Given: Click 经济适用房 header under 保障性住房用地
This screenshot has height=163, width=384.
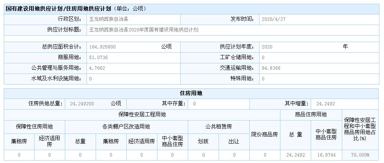Looking at the screenshot, I should click(x=49, y=141).
